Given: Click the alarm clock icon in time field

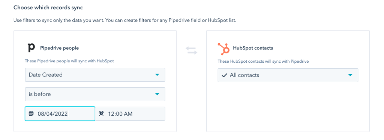Looking at the screenshot, I should 101,113.
